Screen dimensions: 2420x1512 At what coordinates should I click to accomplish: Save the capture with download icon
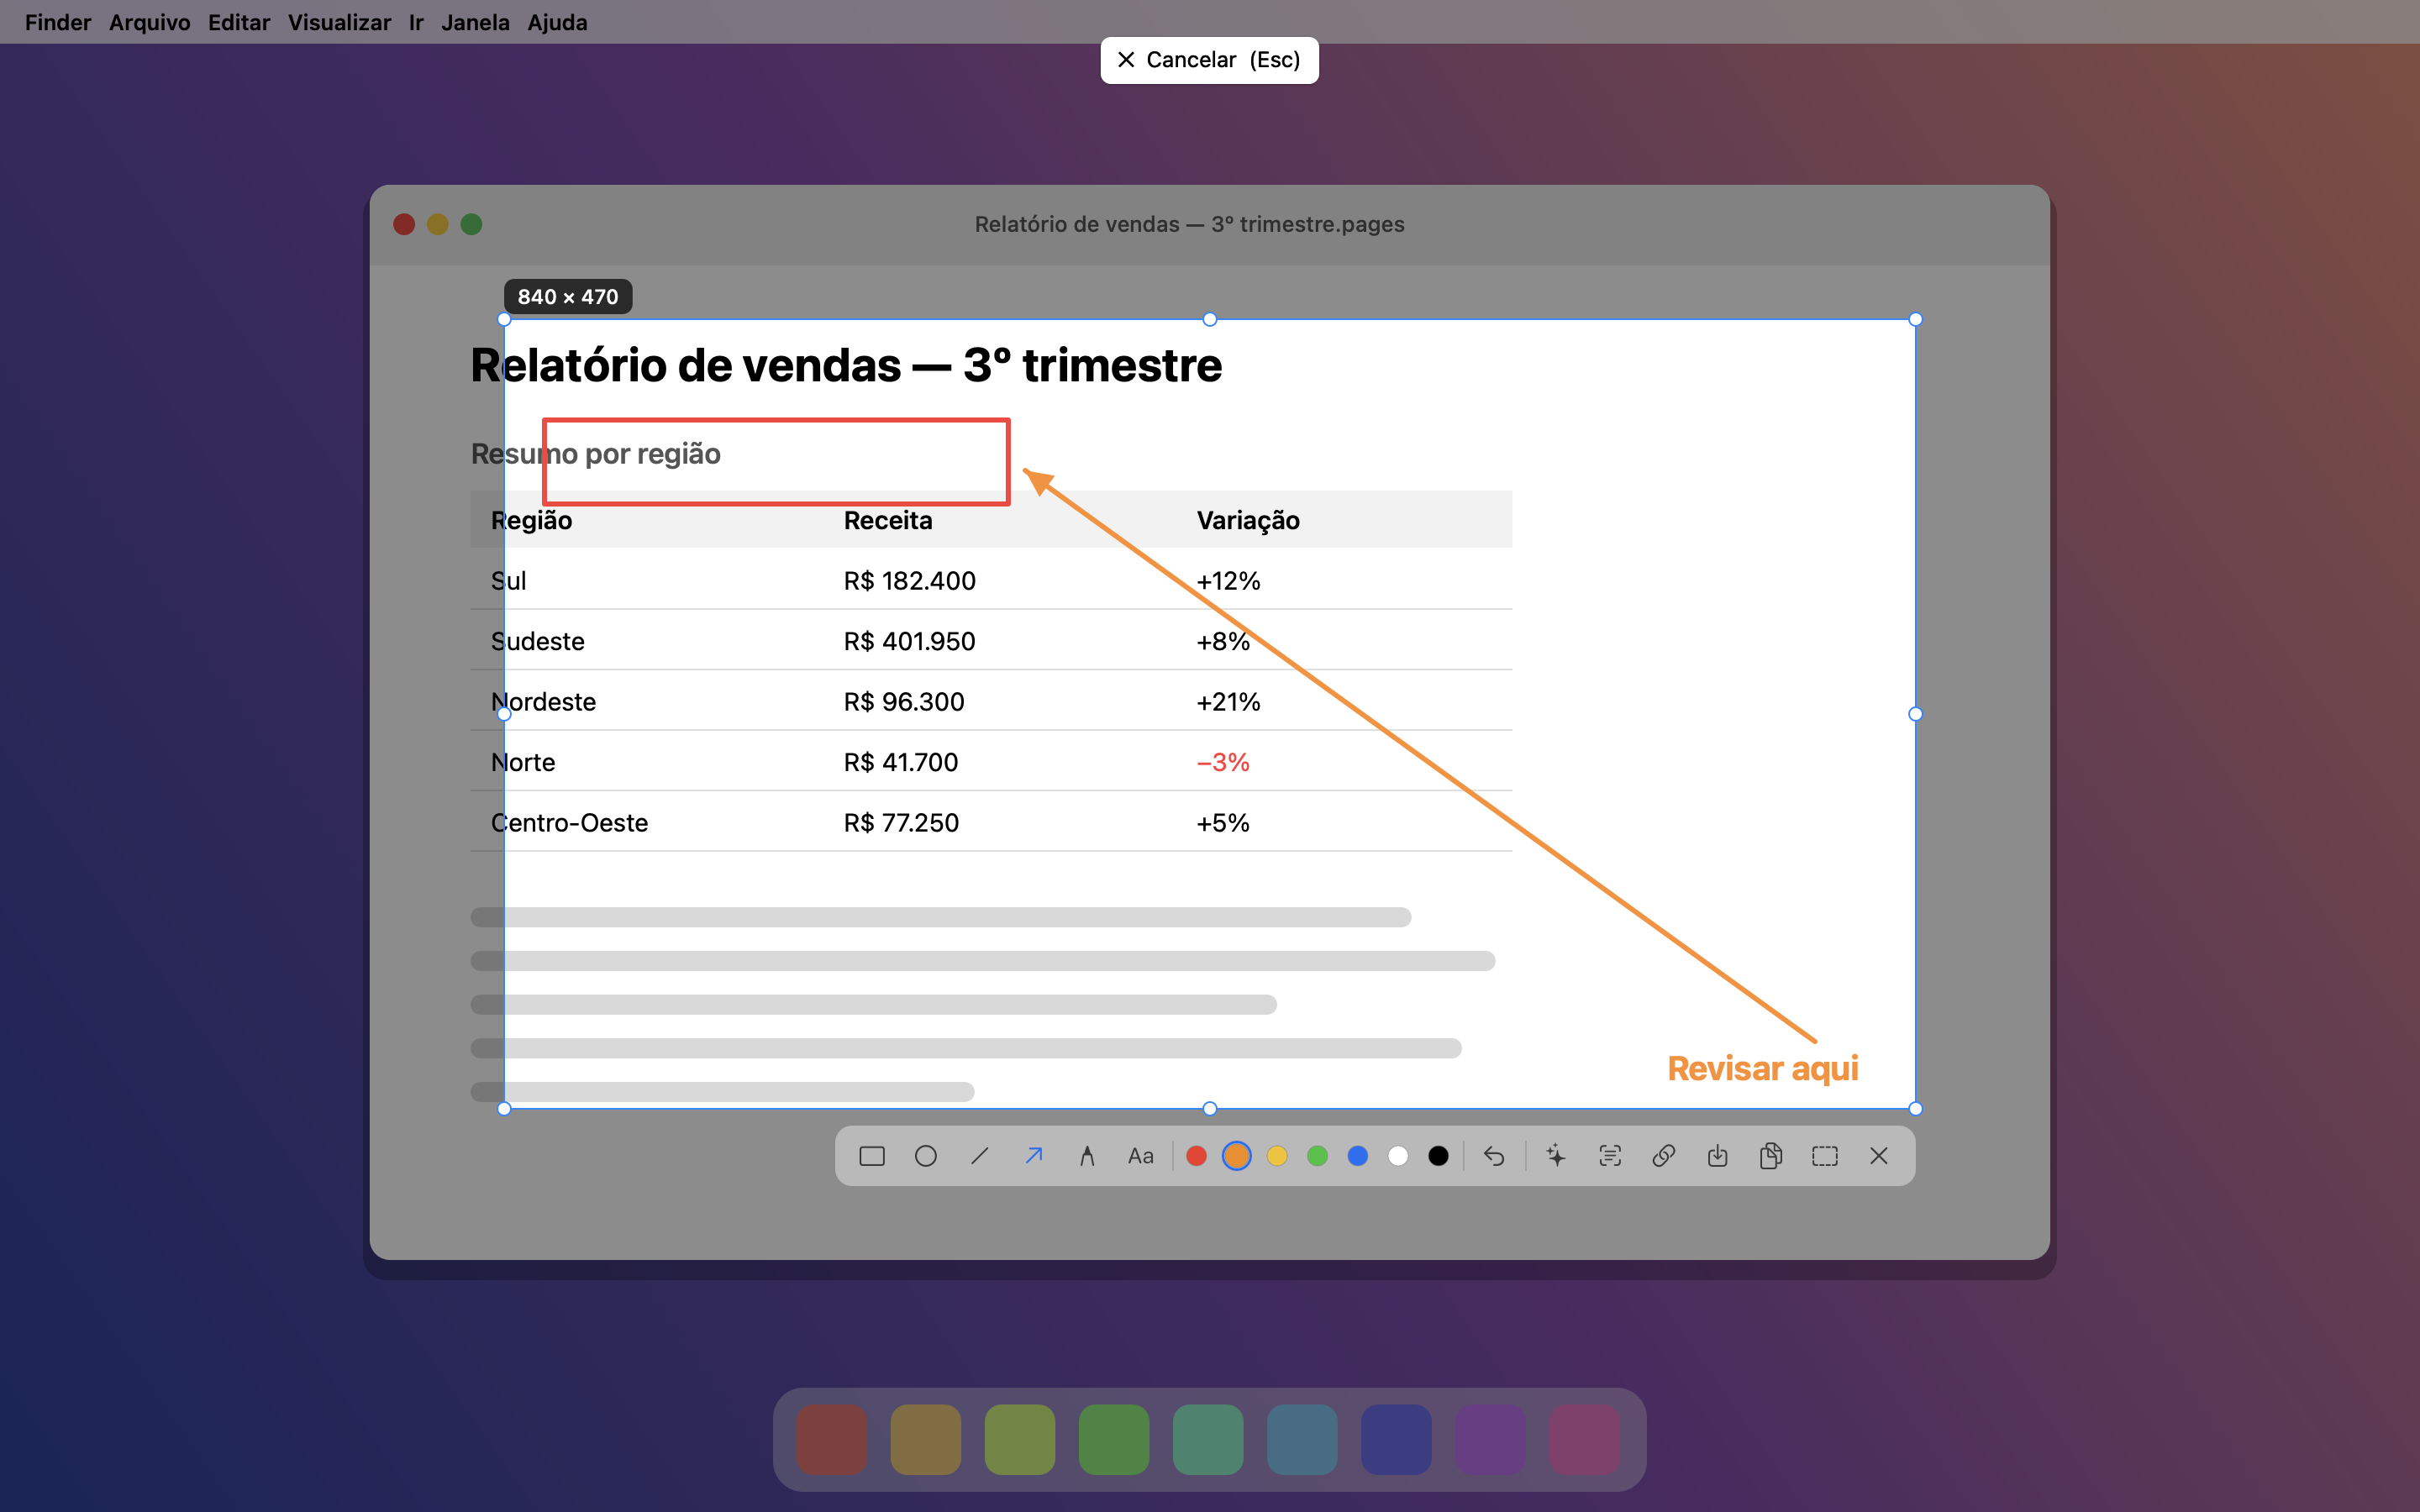1717,1156
